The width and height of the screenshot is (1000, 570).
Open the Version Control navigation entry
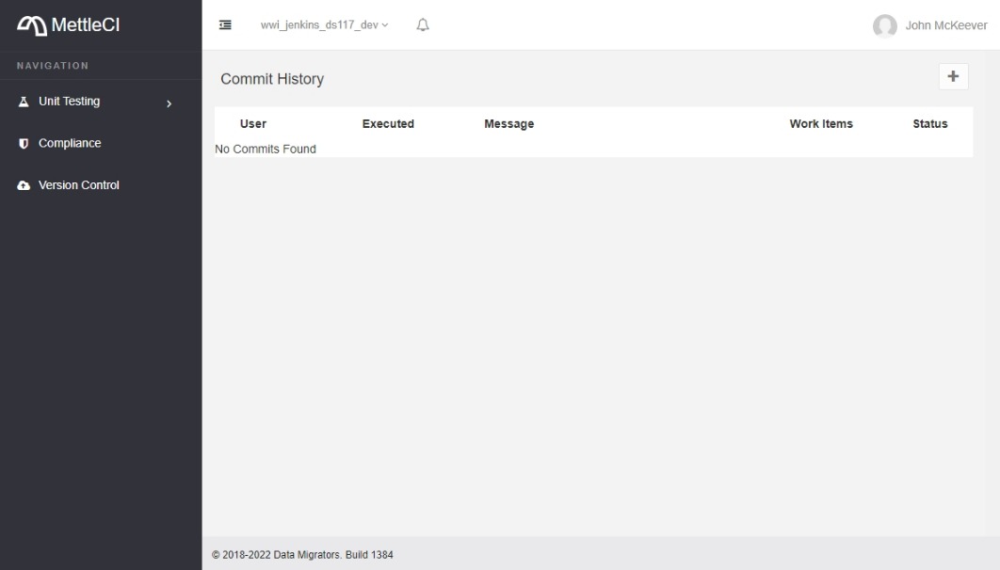coord(79,184)
